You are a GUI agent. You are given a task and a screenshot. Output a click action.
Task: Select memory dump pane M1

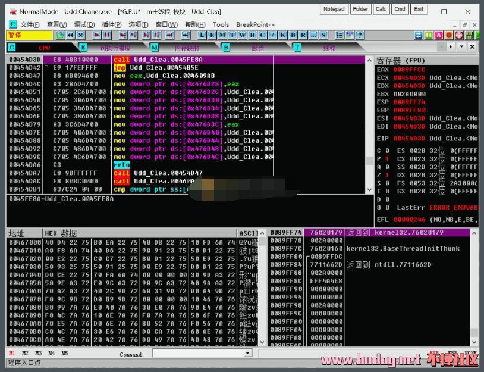click(12, 353)
